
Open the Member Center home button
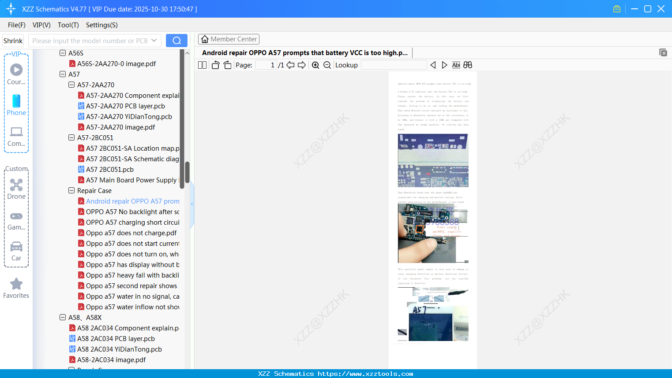(x=229, y=39)
